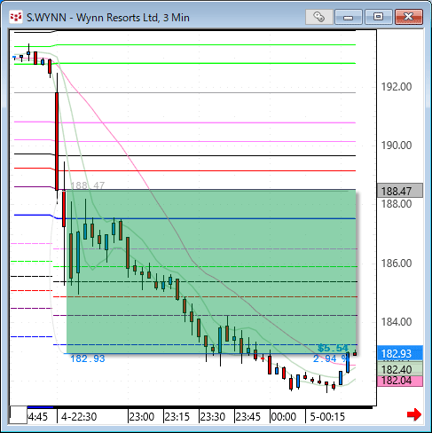Click the 4:45 time axis label
Screen dimensions: 432x433
point(38,417)
